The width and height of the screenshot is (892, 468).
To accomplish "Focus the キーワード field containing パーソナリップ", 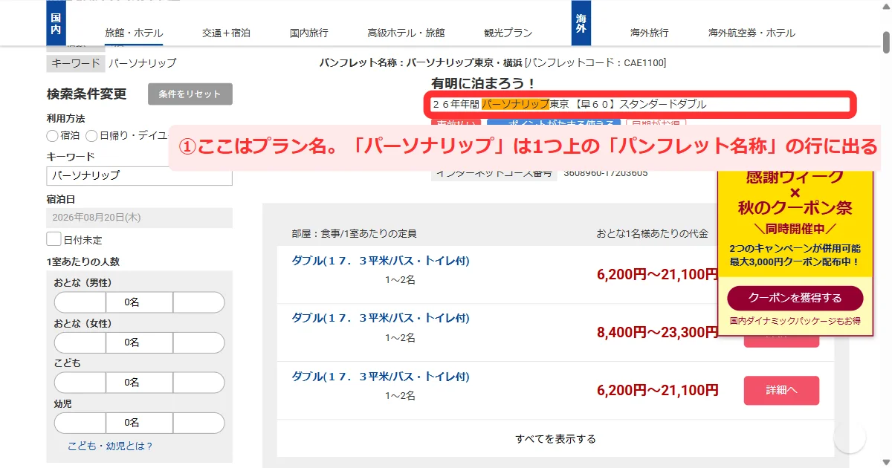I will [x=139, y=176].
